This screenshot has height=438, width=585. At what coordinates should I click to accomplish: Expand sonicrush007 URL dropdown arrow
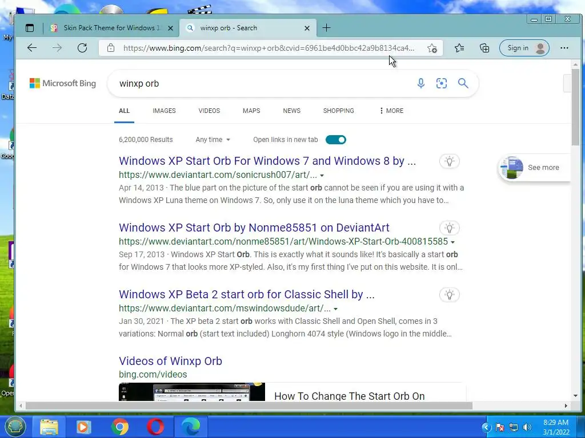click(322, 176)
